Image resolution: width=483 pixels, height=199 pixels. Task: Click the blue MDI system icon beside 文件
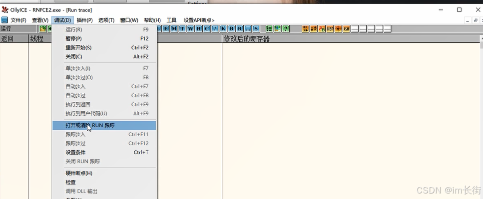4,20
